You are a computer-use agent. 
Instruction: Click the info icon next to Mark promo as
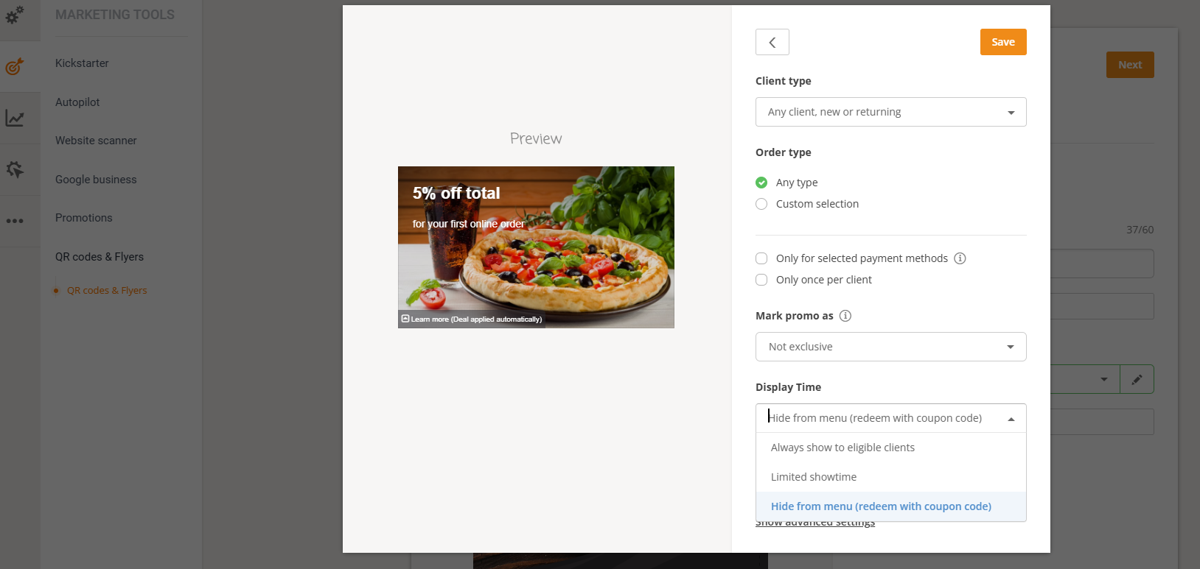coord(845,316)
